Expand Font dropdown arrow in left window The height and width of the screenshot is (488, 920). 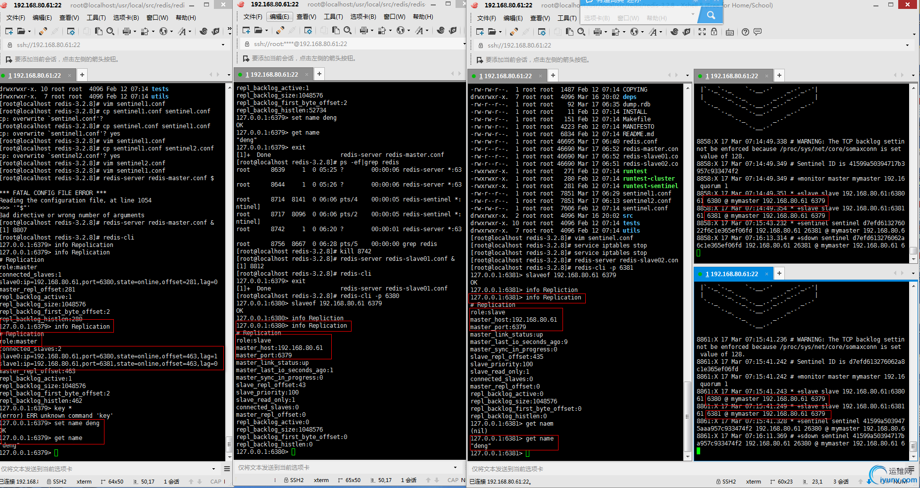(x=191, y=32)
